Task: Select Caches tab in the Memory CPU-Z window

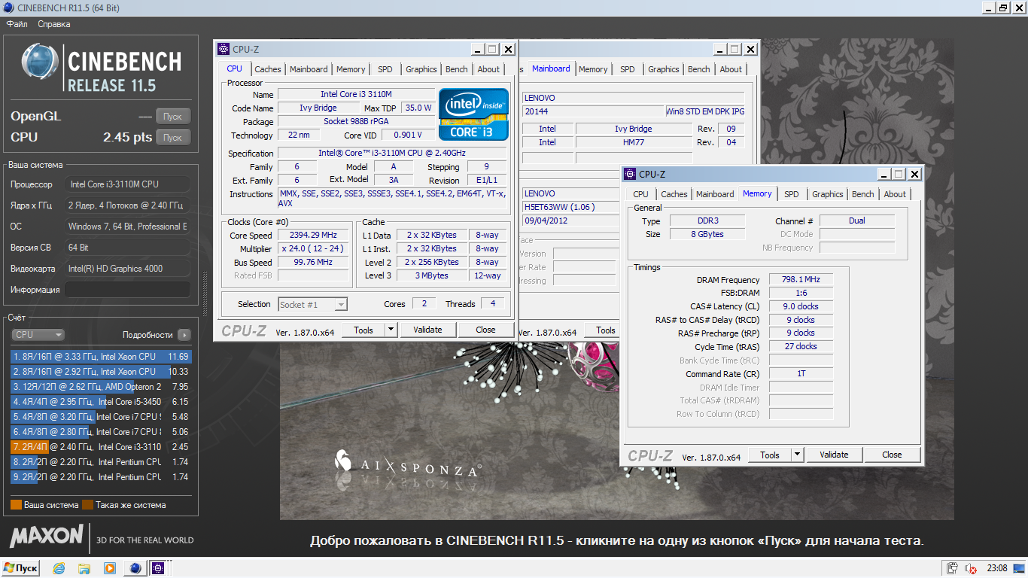Action: (674, 194)
